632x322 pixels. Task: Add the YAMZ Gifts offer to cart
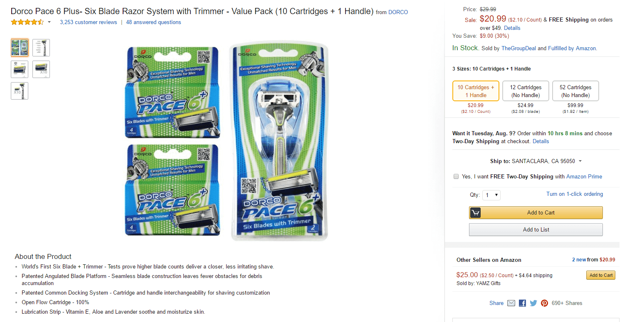coord(601,275)
